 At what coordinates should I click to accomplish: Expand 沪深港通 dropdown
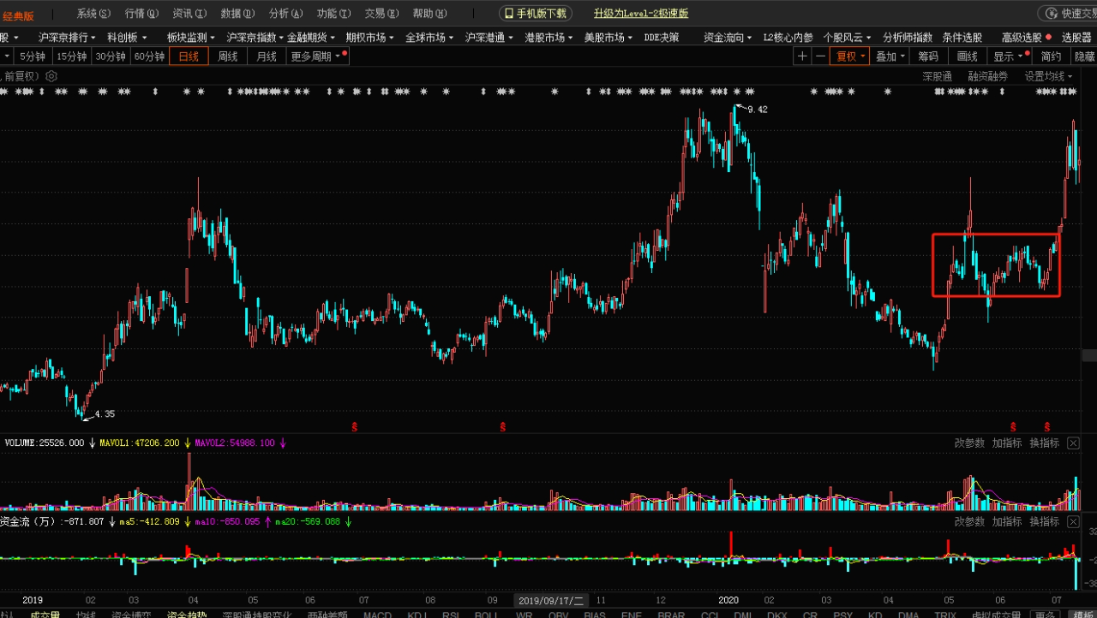489,38
